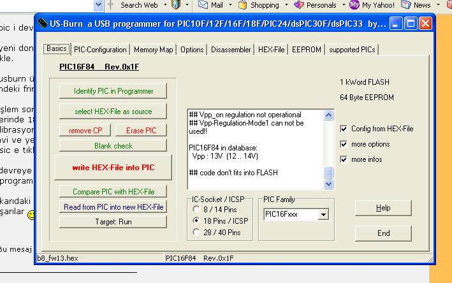This screenshot has width=452, height=283.
Task: Click Read from PIC into new HEX-File
Action: [113, 207]
